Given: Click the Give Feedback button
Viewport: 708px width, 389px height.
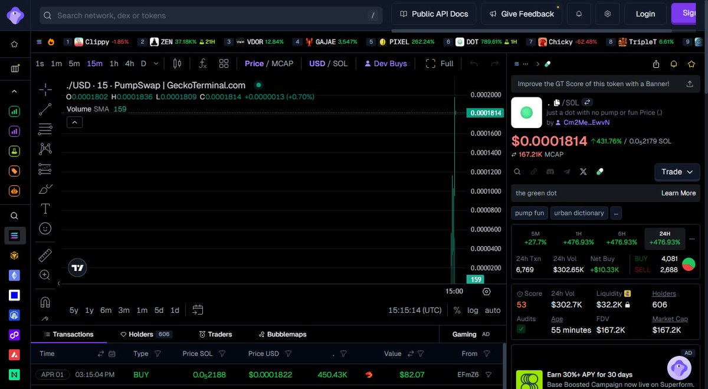Looking at the screenshot, I should (522, 14).
